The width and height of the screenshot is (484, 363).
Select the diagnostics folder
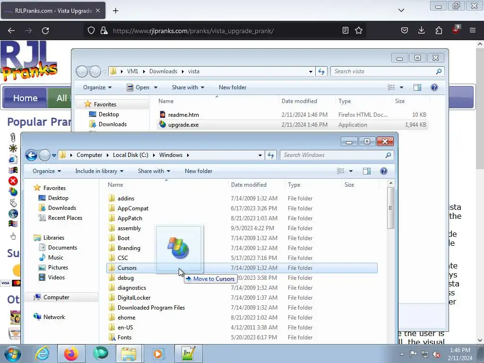132,288
